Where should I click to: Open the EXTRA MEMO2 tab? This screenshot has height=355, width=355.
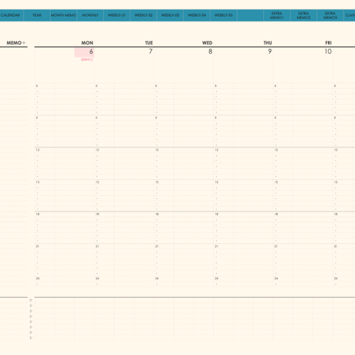[303, 15]
